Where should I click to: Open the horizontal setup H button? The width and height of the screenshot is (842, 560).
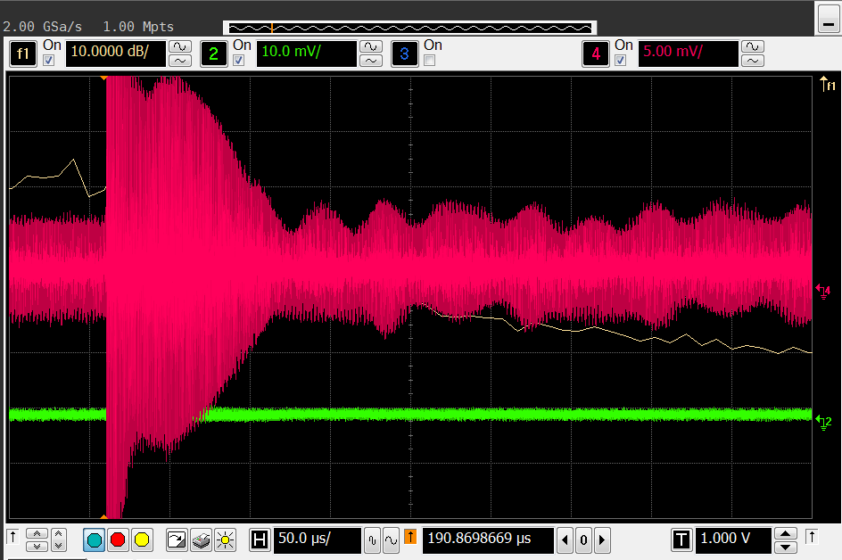pos(260,539)
